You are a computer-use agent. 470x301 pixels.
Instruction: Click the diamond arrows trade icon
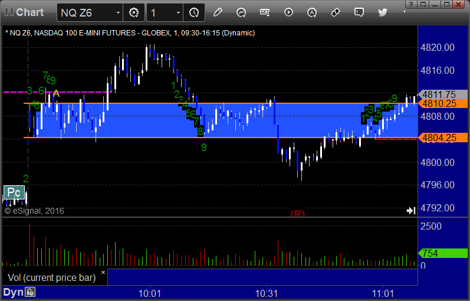(336, 12)
